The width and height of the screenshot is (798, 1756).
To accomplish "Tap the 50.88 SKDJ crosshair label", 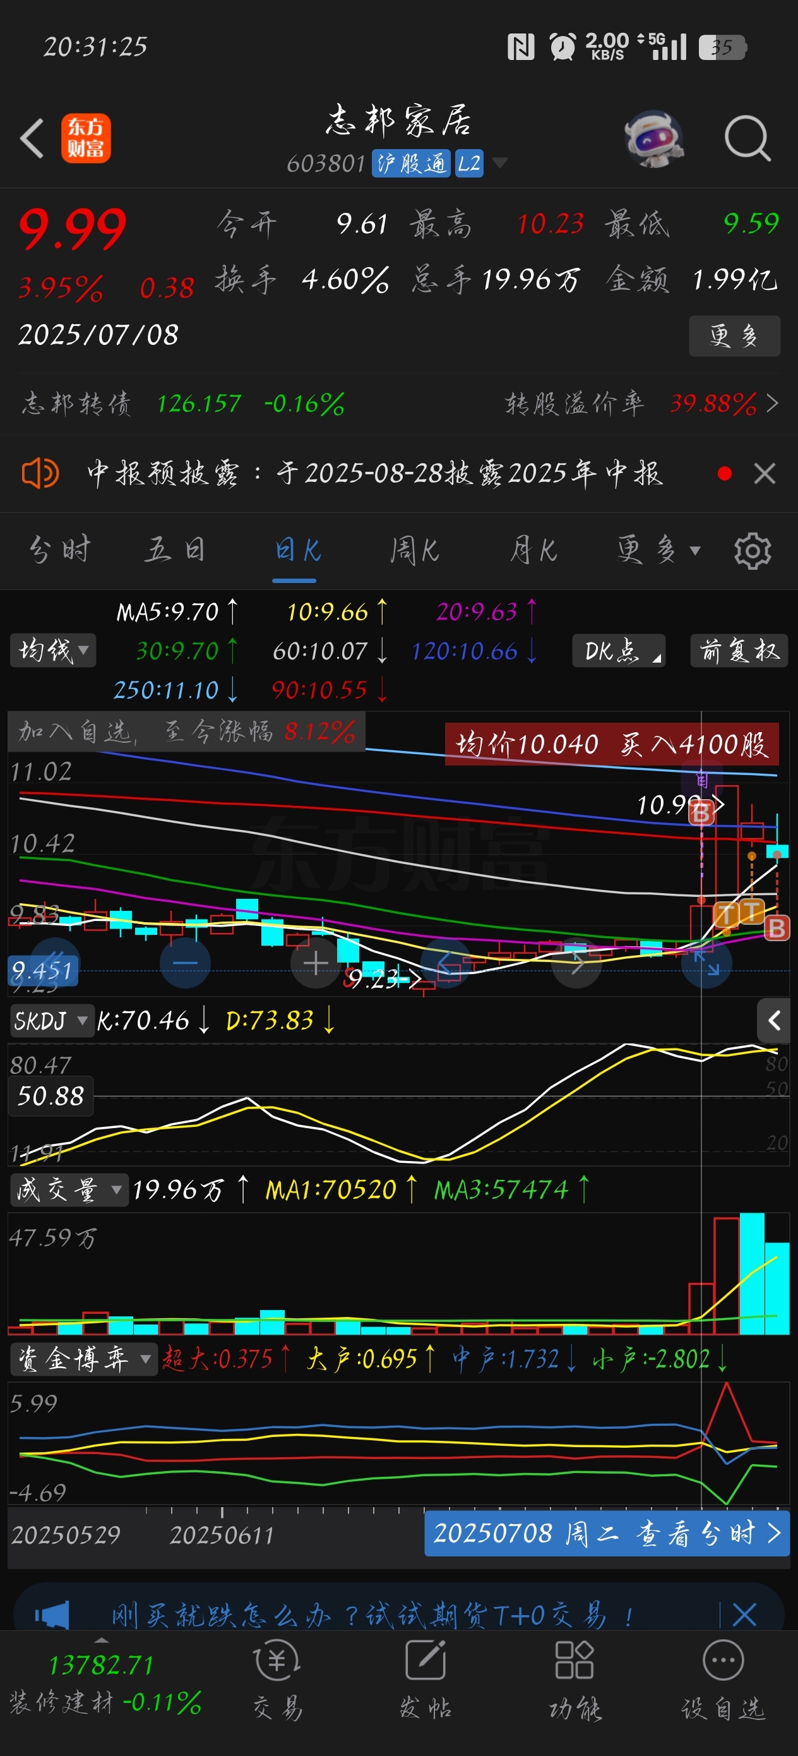I will point(51,1096).
